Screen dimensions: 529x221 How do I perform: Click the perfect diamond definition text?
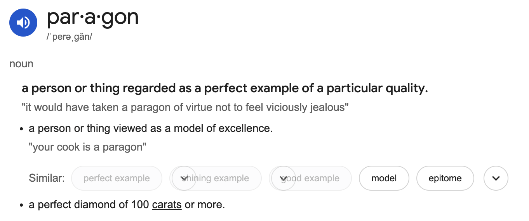pyautogui.click(x=127, y=205)
